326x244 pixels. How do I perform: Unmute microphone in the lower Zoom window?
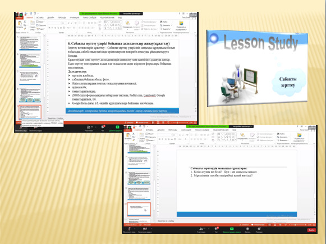click(x=129, y=229)
